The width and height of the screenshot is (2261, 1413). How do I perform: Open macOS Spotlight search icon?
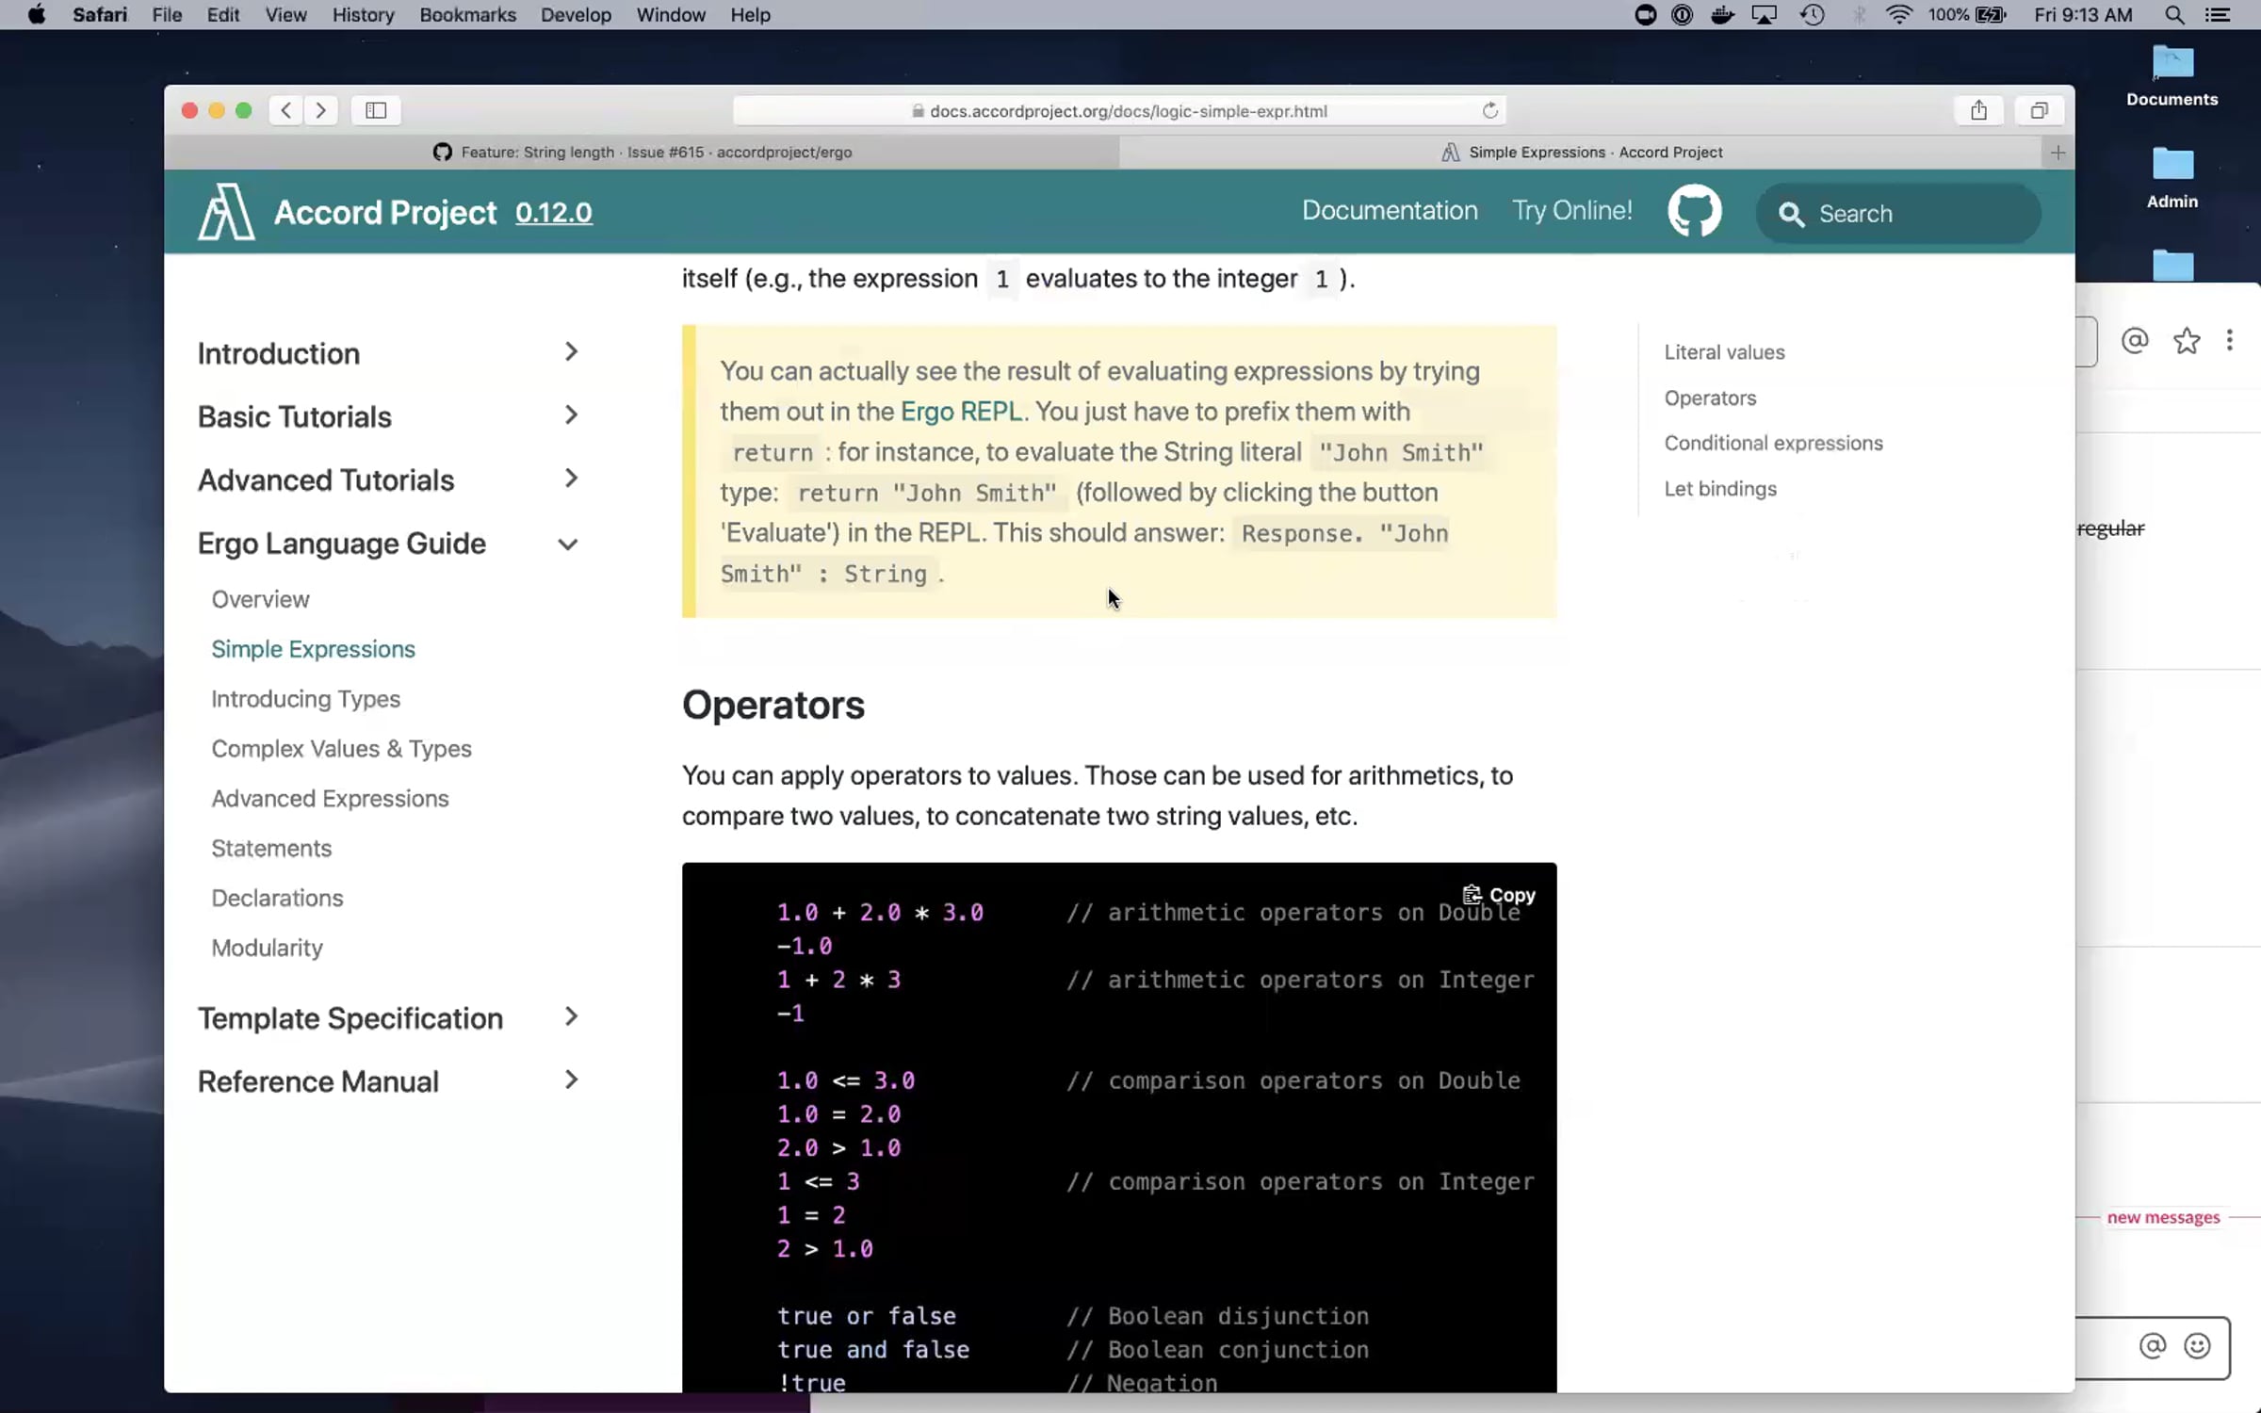pos(2174,15)
